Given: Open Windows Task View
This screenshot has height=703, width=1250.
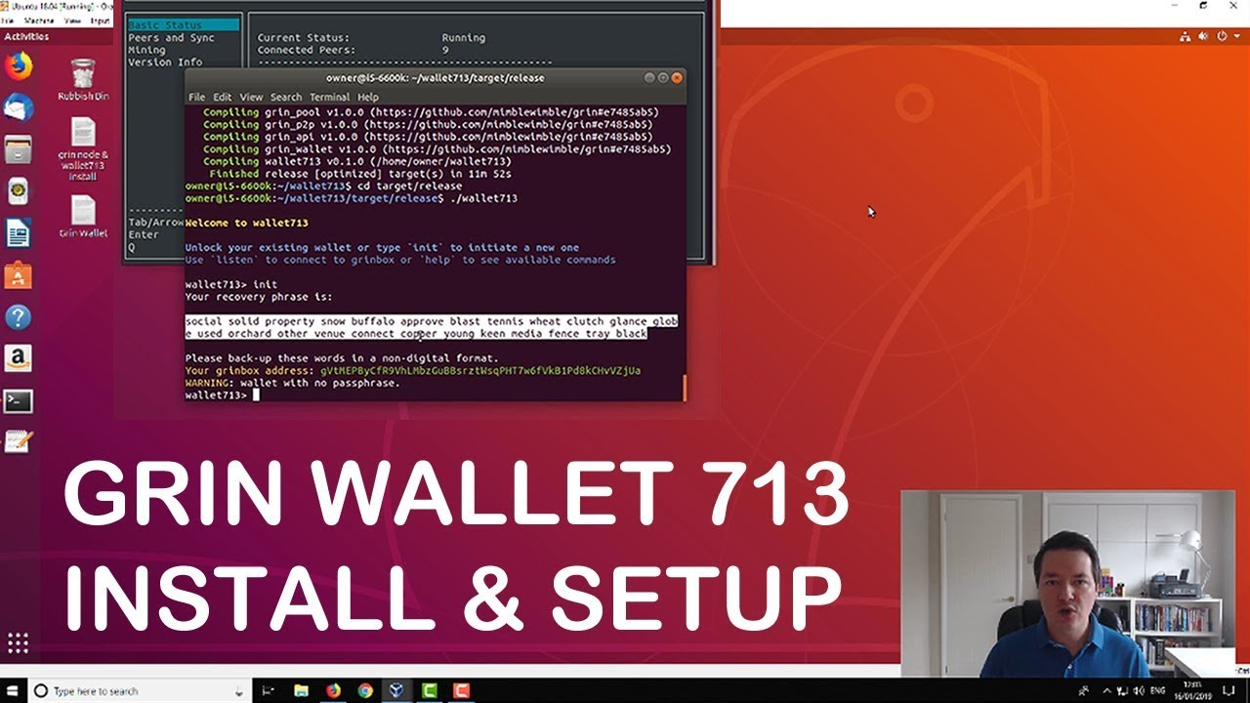Looking at the screenshot, I should pos(270,691).
